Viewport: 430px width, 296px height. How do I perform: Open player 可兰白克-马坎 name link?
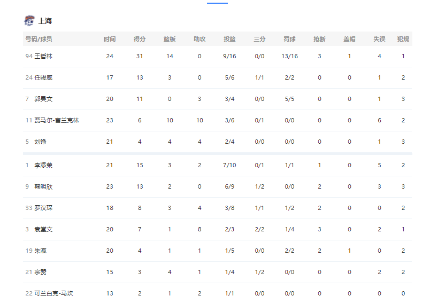click(53, 293)
